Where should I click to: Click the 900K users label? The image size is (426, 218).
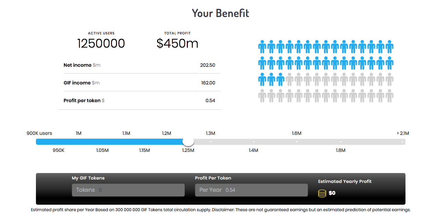pos(39,133)
